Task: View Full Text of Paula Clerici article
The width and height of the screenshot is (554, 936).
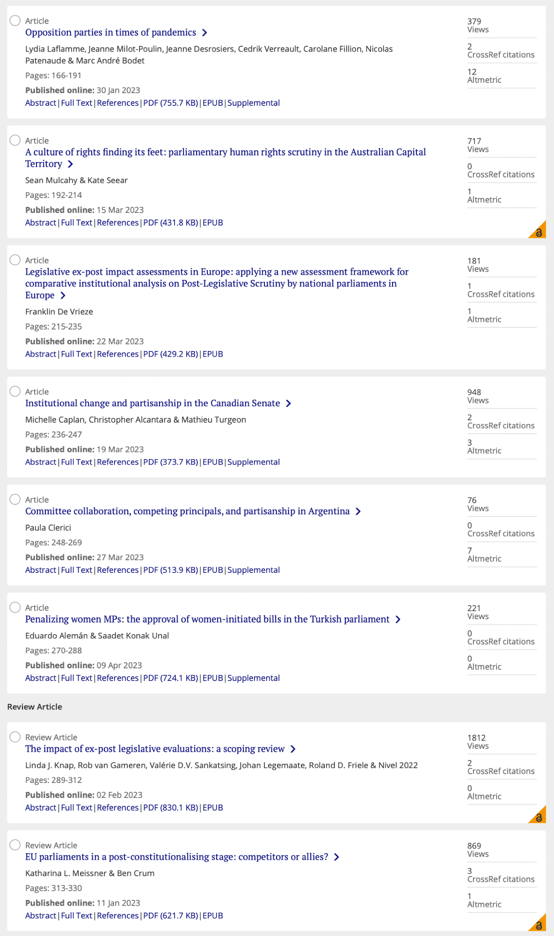Action: (76, 570)
